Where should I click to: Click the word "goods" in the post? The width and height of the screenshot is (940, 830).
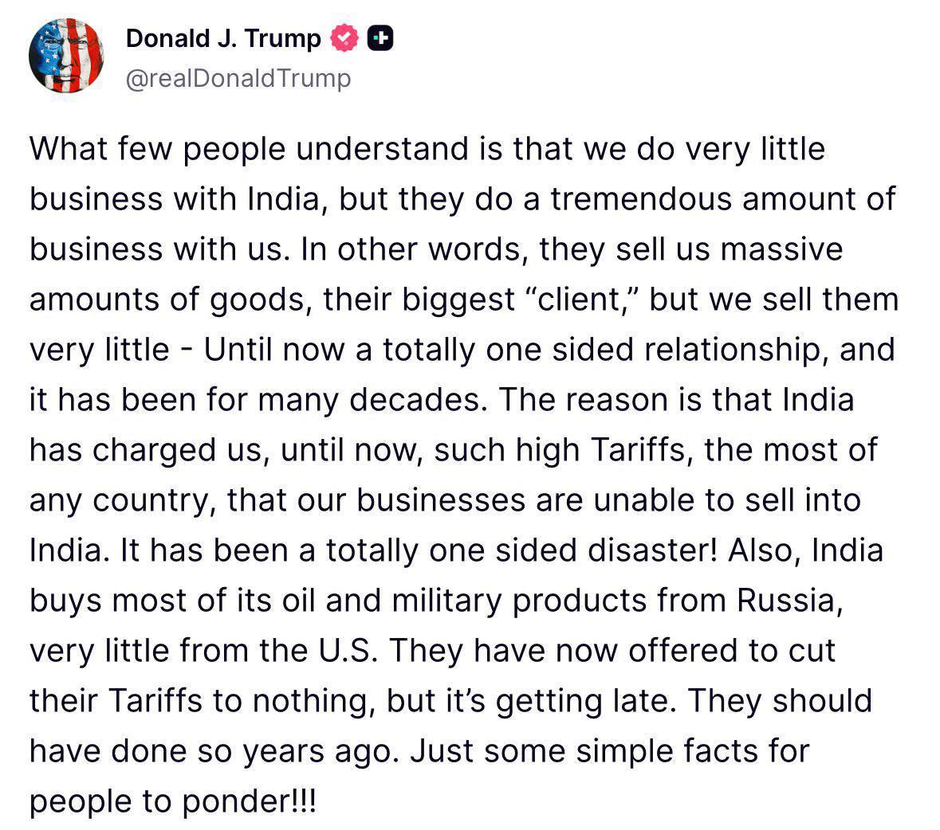click(258, 300)
